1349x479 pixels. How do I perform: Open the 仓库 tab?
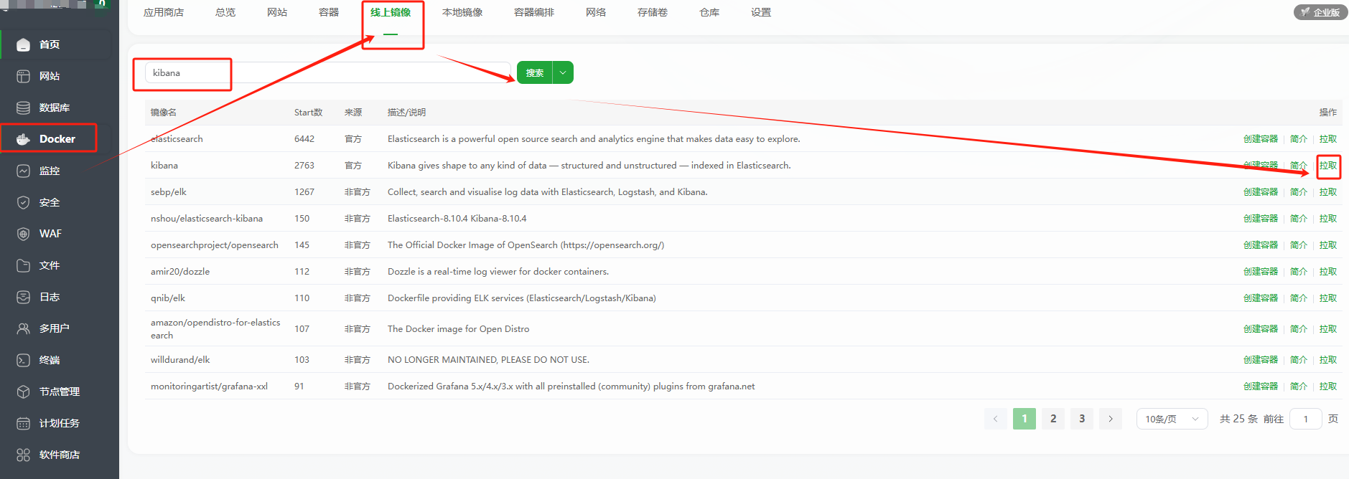coord(709,12)
